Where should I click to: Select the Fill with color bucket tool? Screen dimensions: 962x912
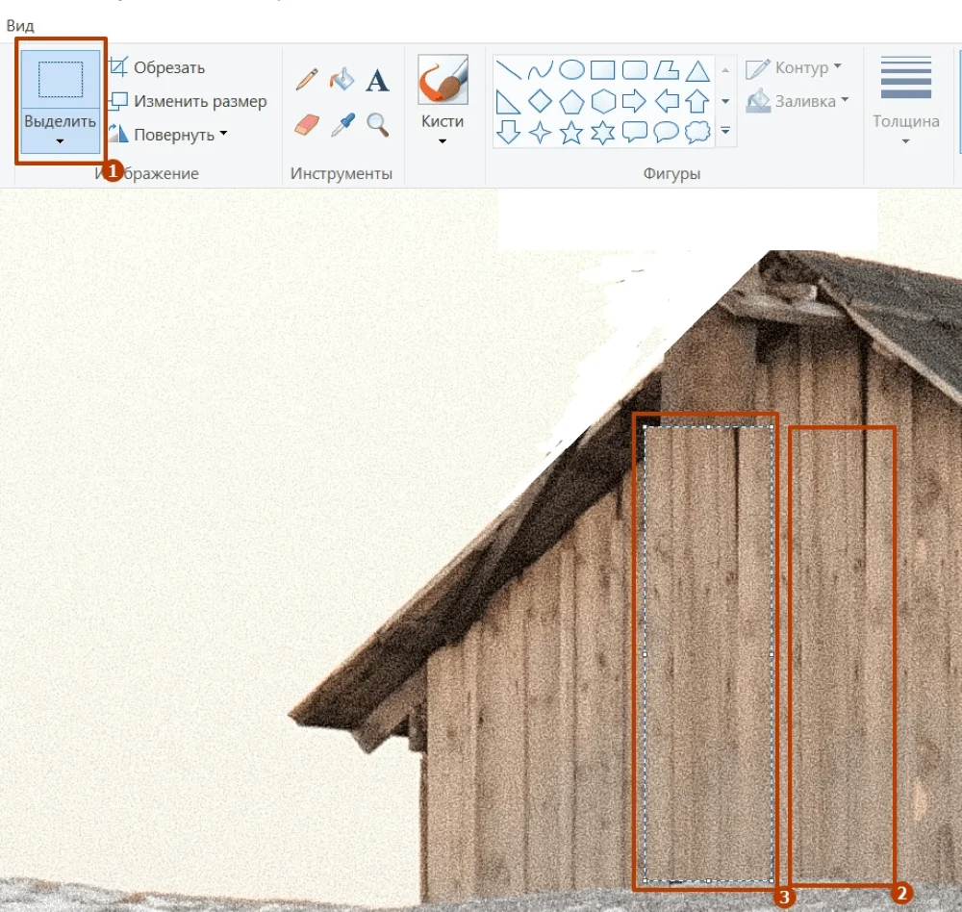coord(342,80)
